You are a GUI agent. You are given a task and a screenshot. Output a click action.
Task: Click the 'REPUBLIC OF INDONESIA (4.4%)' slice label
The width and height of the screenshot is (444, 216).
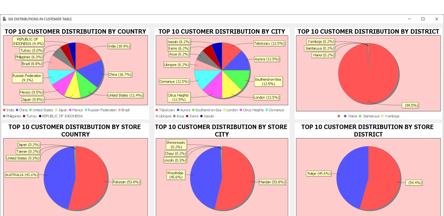(28, 41)
